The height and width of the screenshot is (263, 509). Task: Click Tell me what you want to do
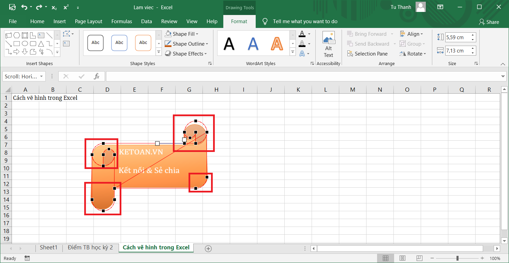(305, 21)
